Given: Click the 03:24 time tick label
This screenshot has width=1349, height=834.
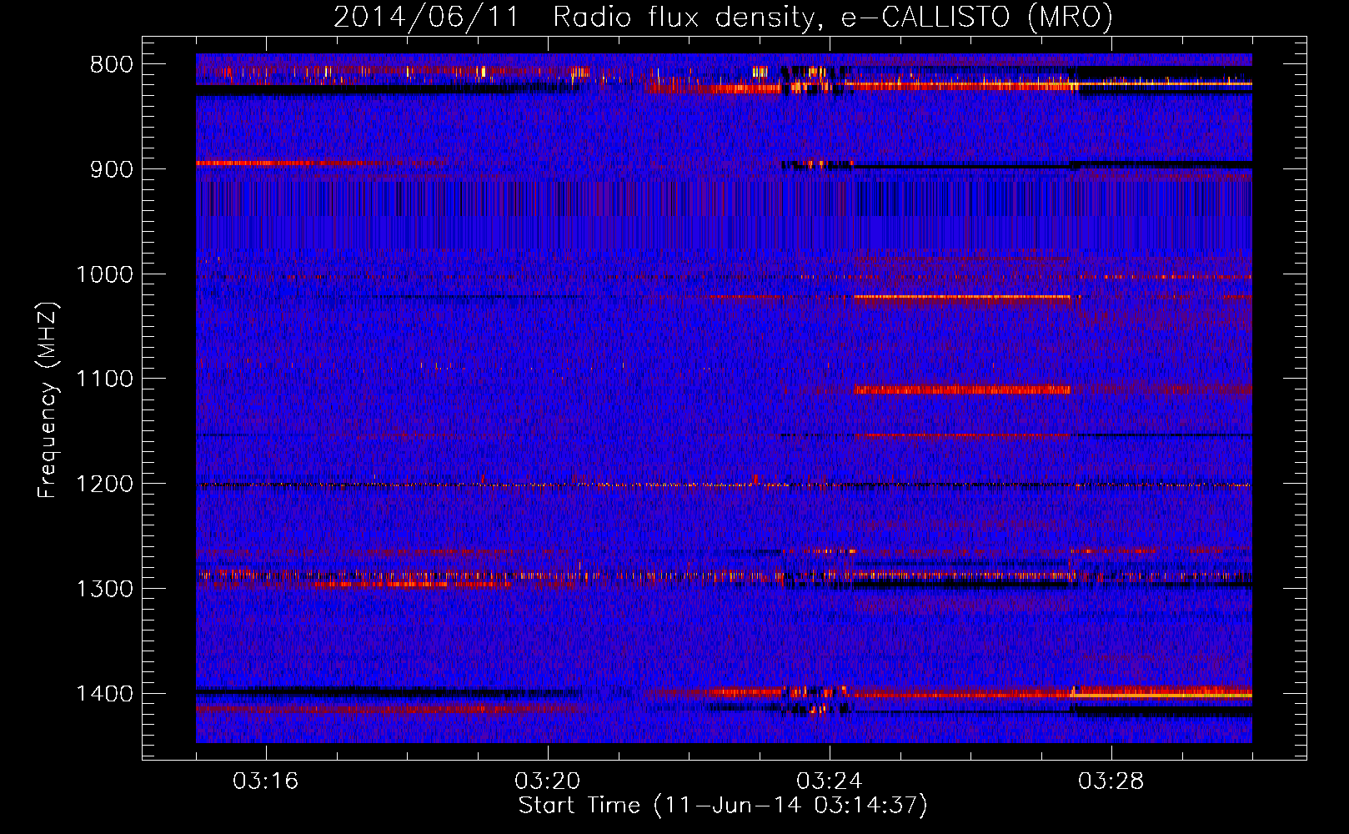Looking at the screenshot, I should point(830,781).
